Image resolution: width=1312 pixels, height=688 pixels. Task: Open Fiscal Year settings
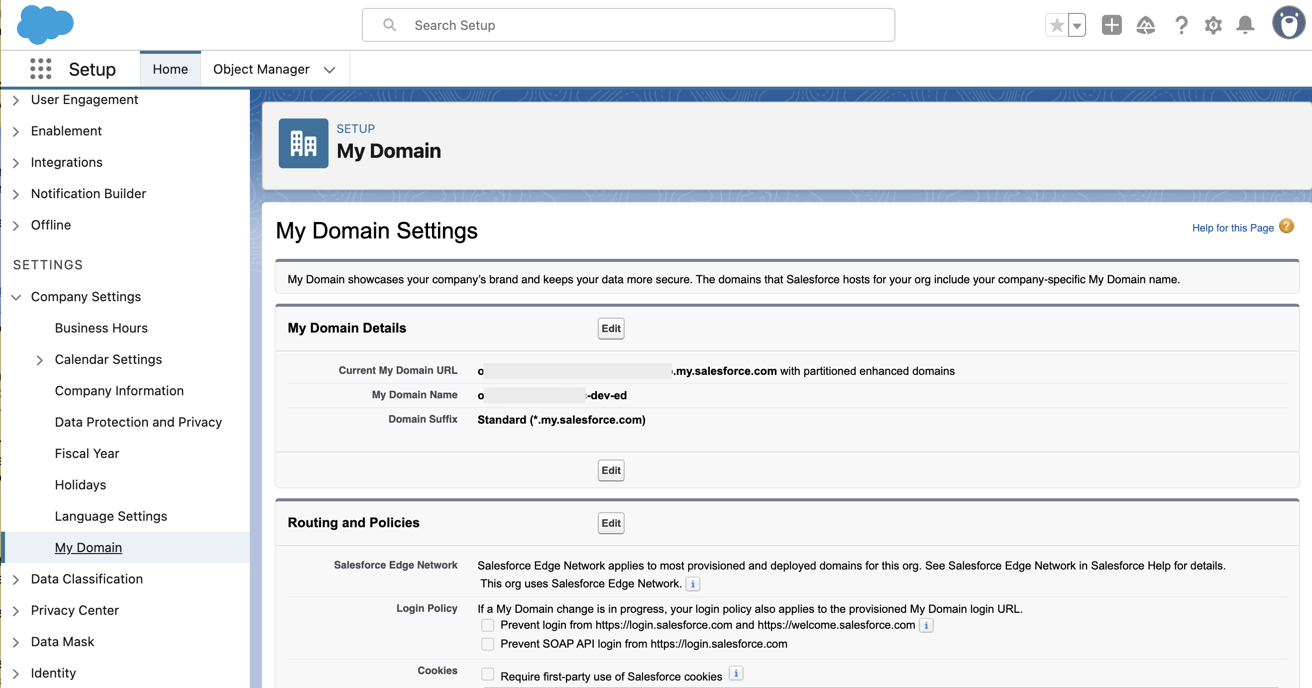pyautogui.click(x=87, y=453)
